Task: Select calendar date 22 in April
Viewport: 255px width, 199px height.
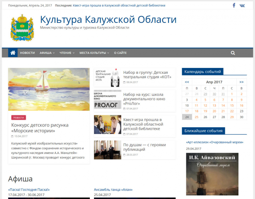Action: (232, 111)
